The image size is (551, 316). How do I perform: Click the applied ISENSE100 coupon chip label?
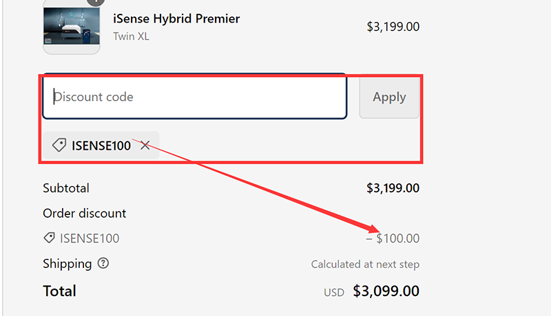click(101, 146)
